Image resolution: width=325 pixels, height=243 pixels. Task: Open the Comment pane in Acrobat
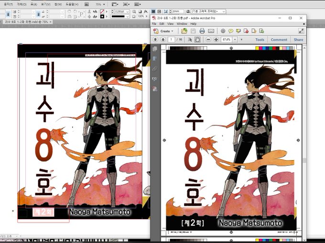tap(279, 40)
